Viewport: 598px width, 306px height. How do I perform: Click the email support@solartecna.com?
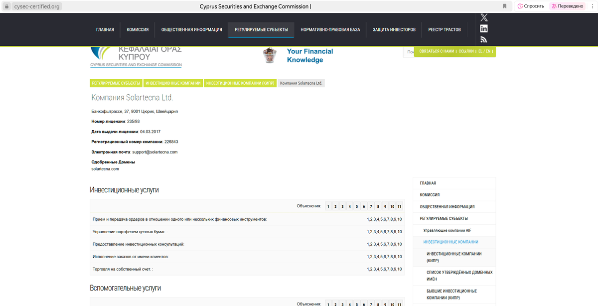pyautogui.click(x=155, y=152)
